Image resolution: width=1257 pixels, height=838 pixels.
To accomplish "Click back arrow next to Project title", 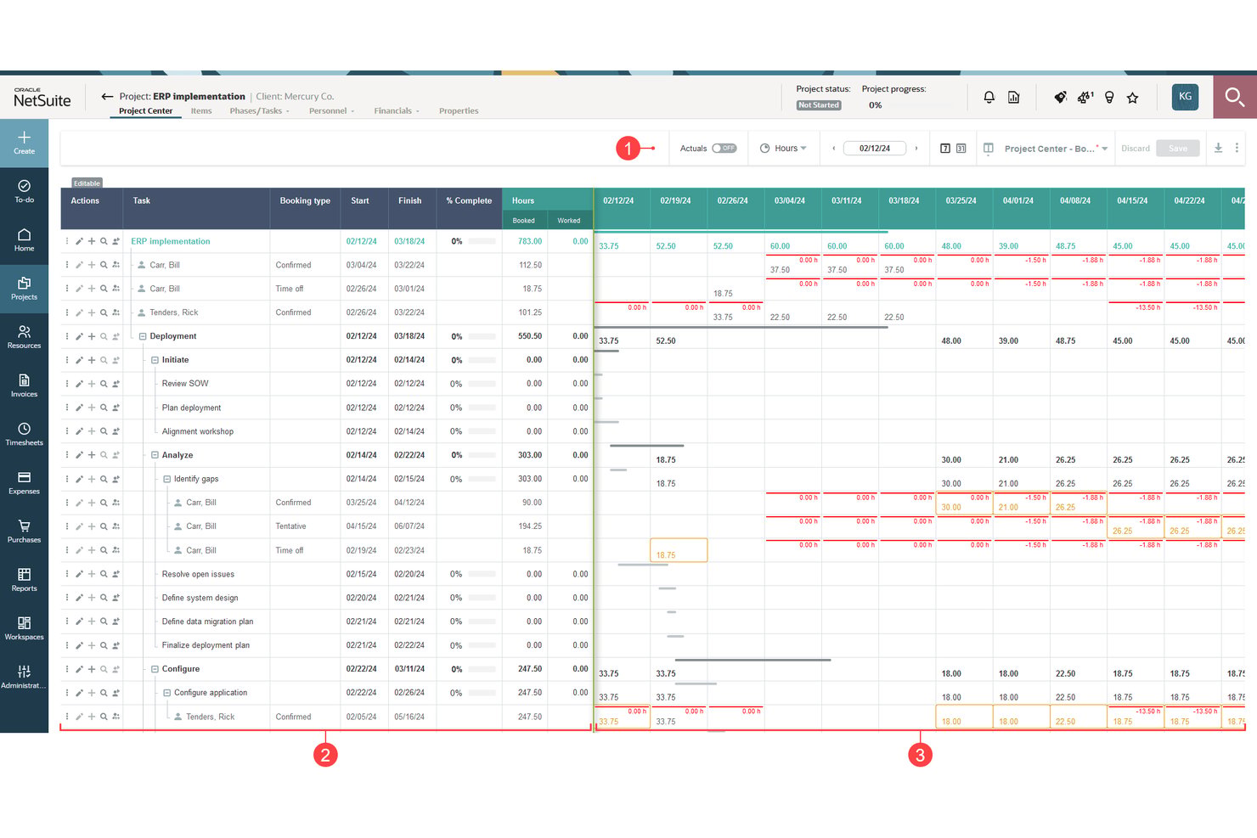I will (x=107, y=97).
